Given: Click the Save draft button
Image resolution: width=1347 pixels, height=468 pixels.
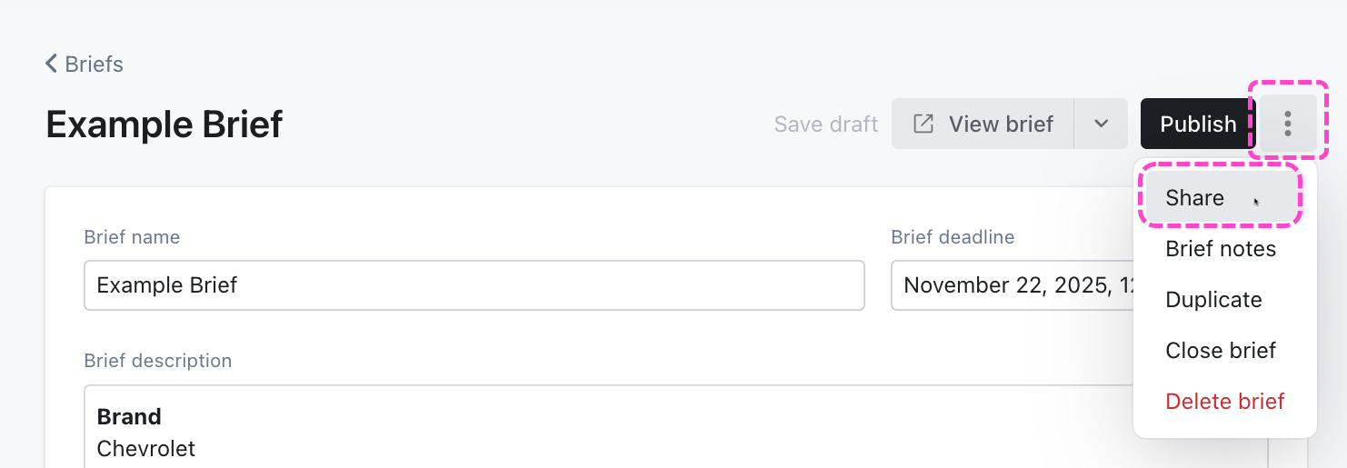Looking at the screenshot, I should 826,124.
